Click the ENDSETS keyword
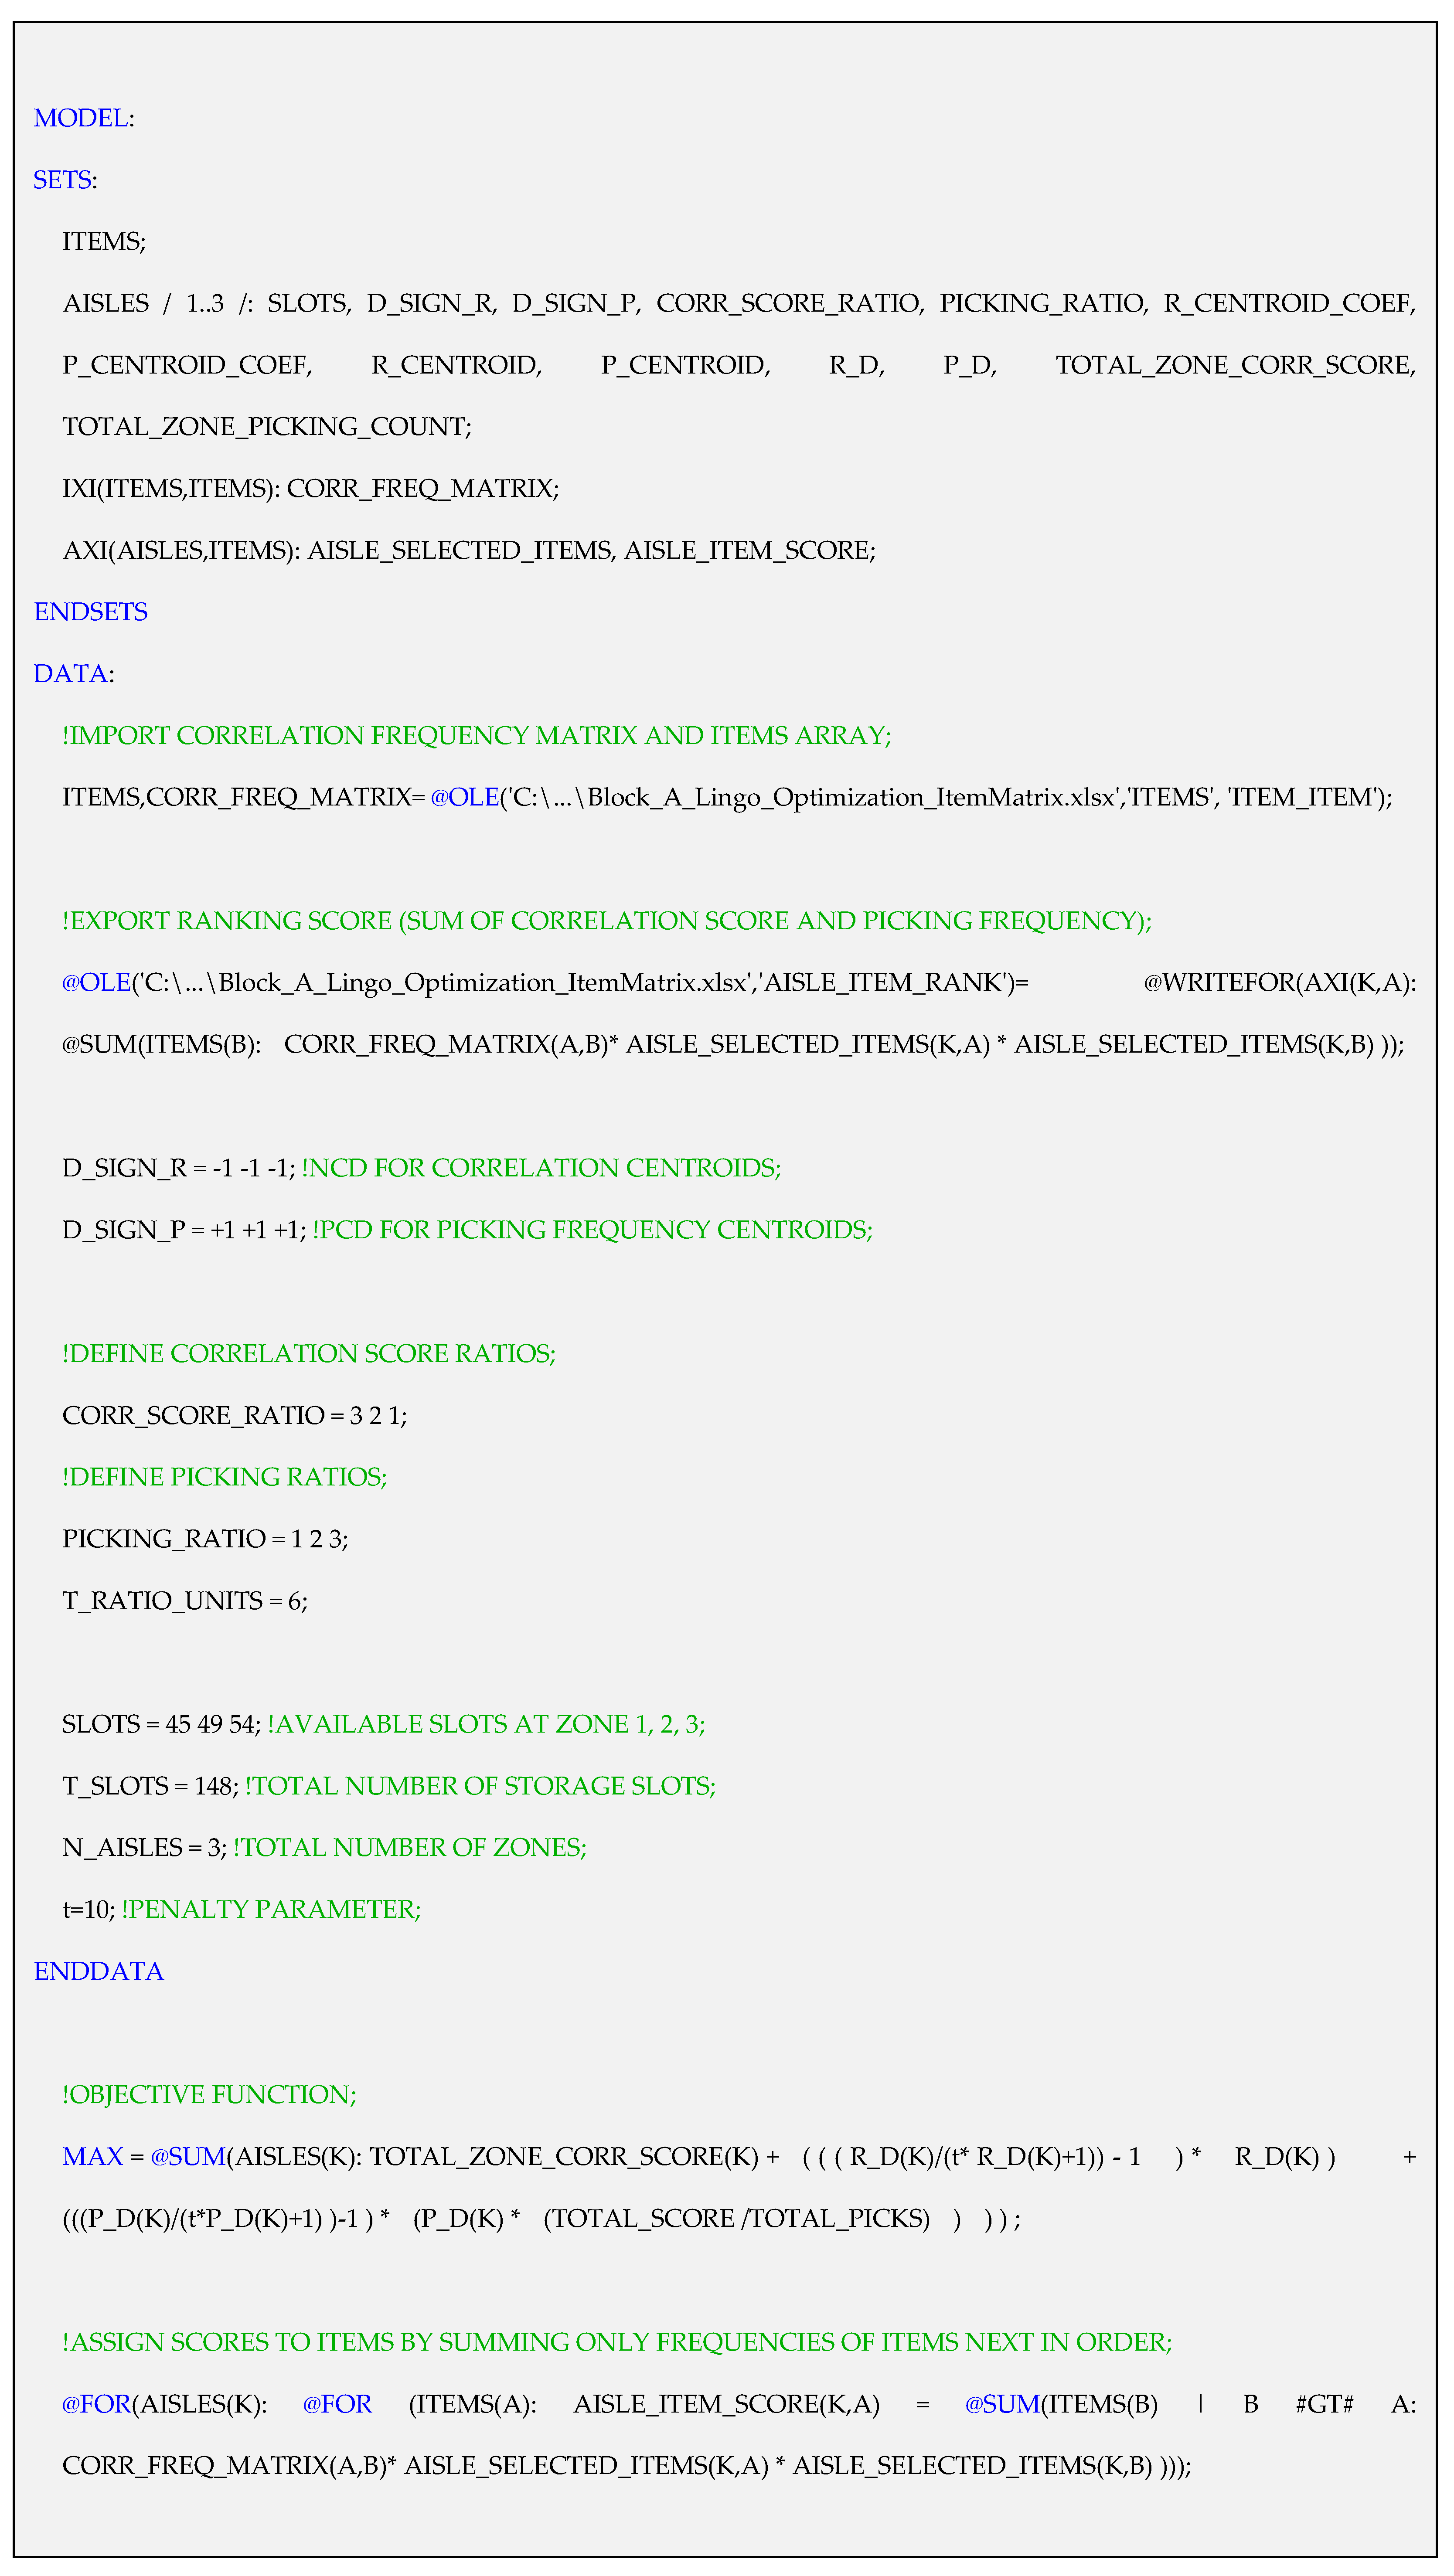 coord(91,612)
